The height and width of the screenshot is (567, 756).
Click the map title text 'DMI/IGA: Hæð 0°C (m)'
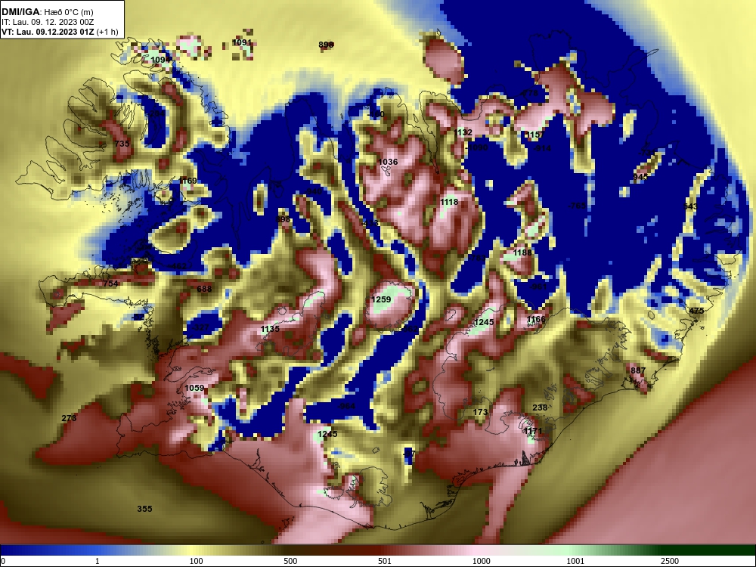48,12
